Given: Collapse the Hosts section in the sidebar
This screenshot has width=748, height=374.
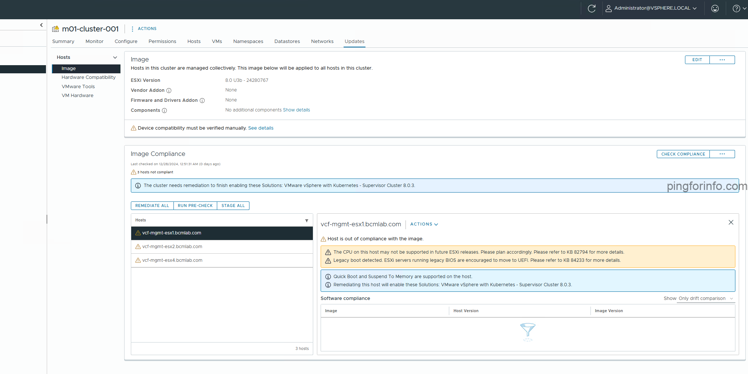Looking at the screenshot, I should 114,57.
